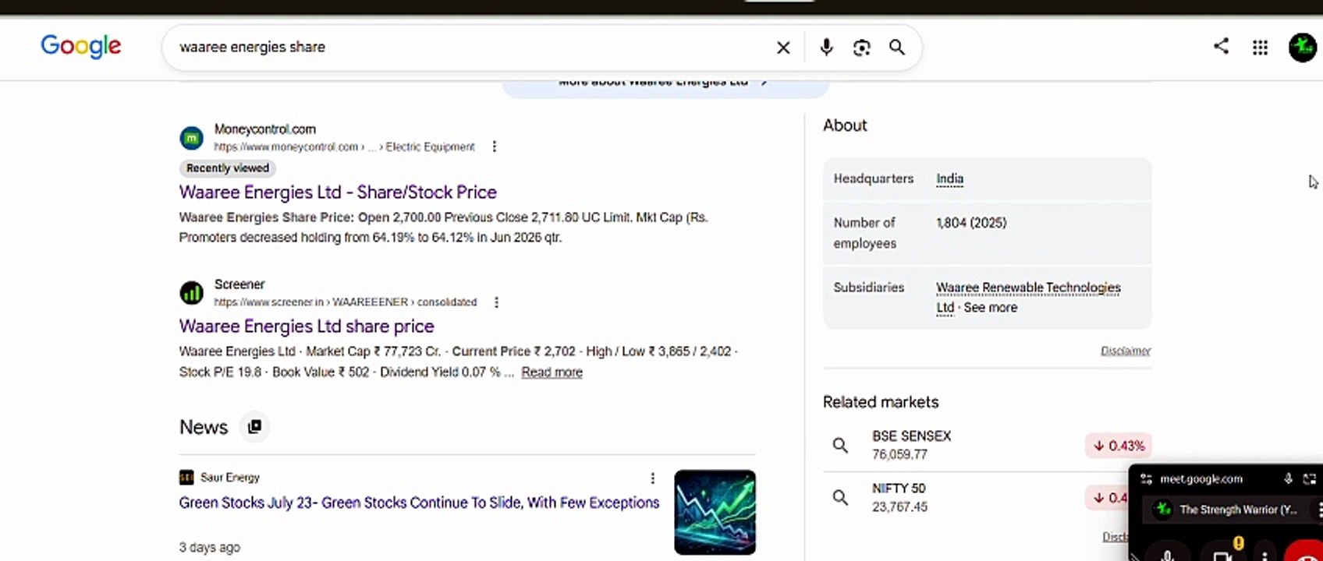The width and height of the screenshot is (1323, 561).
Task: Click the 76,059.77 SENSEX value
Action: (x=899, y=455)
